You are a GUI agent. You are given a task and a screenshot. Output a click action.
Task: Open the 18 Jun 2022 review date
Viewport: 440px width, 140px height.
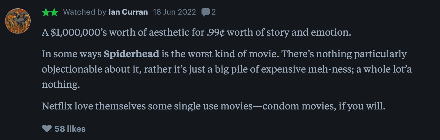tap(174, 12)
